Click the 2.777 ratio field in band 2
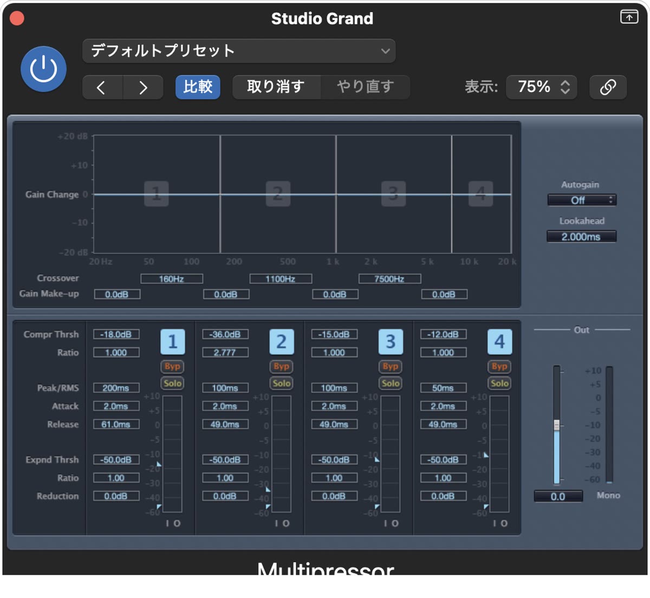650x598 pixels. (225, 353)
